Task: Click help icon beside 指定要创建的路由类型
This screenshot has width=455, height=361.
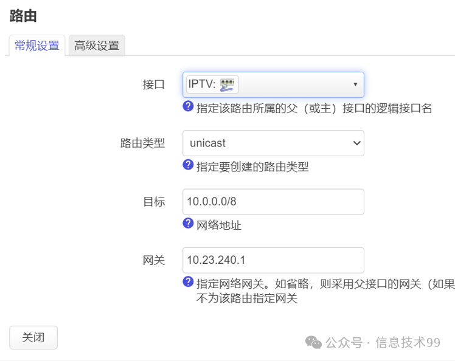Action: (x=188, y=165)
